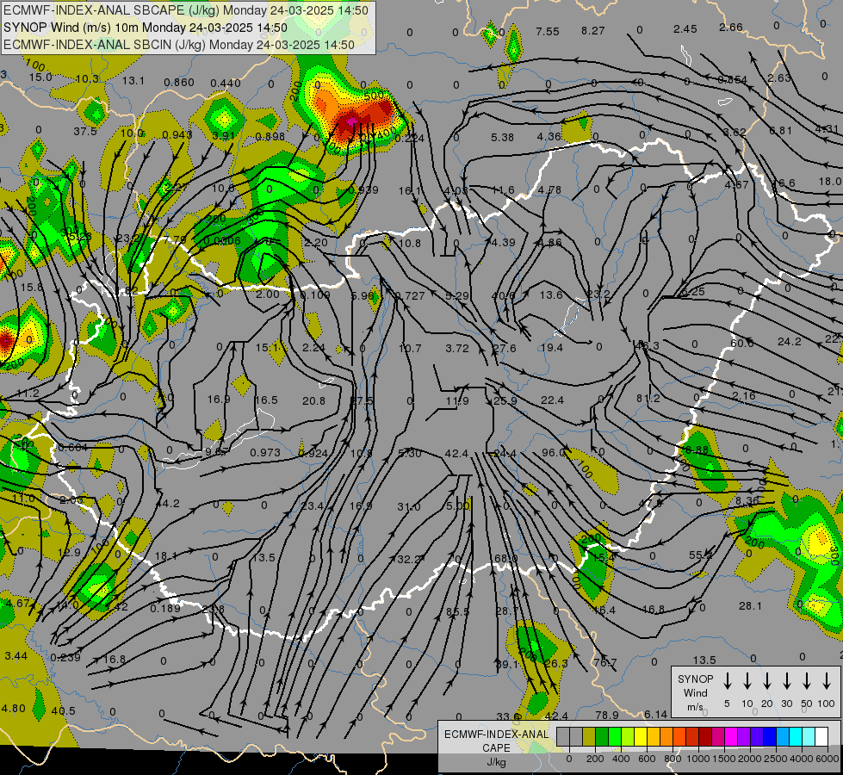Image resolution: width=843 pixels, height=775 pixels.
Task: Click the 30 m/s wind arrow in legend
Action: 786,681
